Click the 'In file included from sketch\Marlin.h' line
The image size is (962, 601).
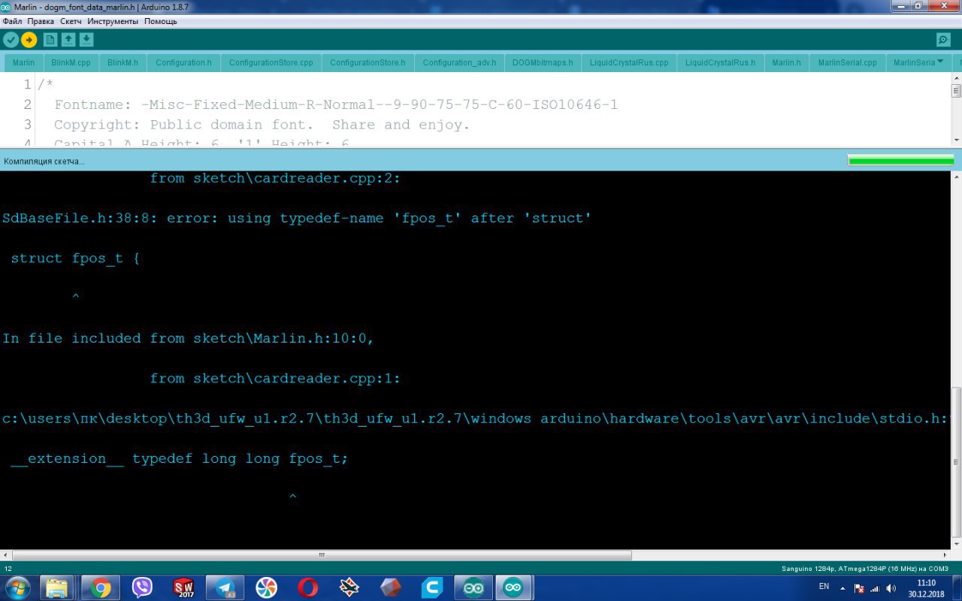188,339
